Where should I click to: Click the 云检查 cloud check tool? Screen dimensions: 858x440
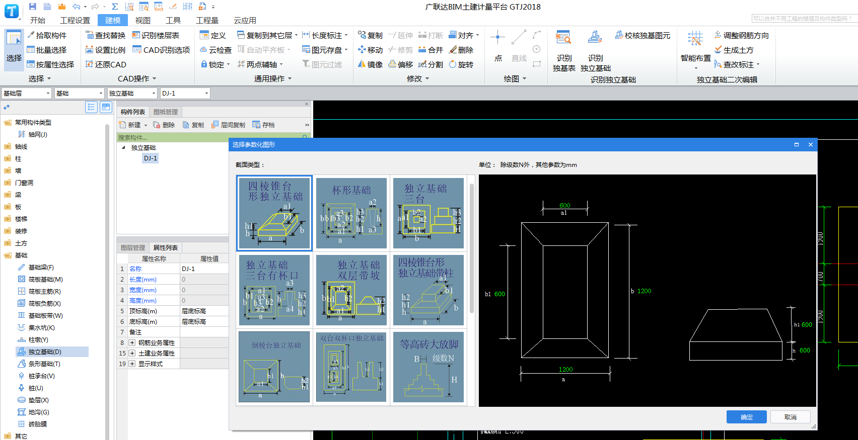pyautogui.click(x=216, y=50)
